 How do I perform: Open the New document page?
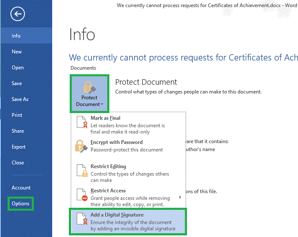(x=17, y=52)
